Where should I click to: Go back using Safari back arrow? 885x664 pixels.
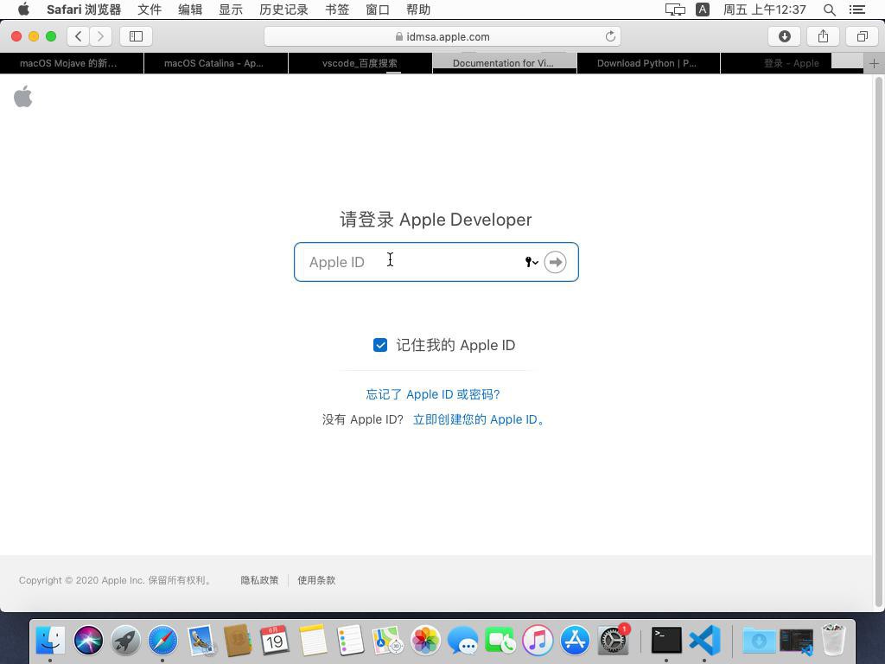click(x=79, y=36)
